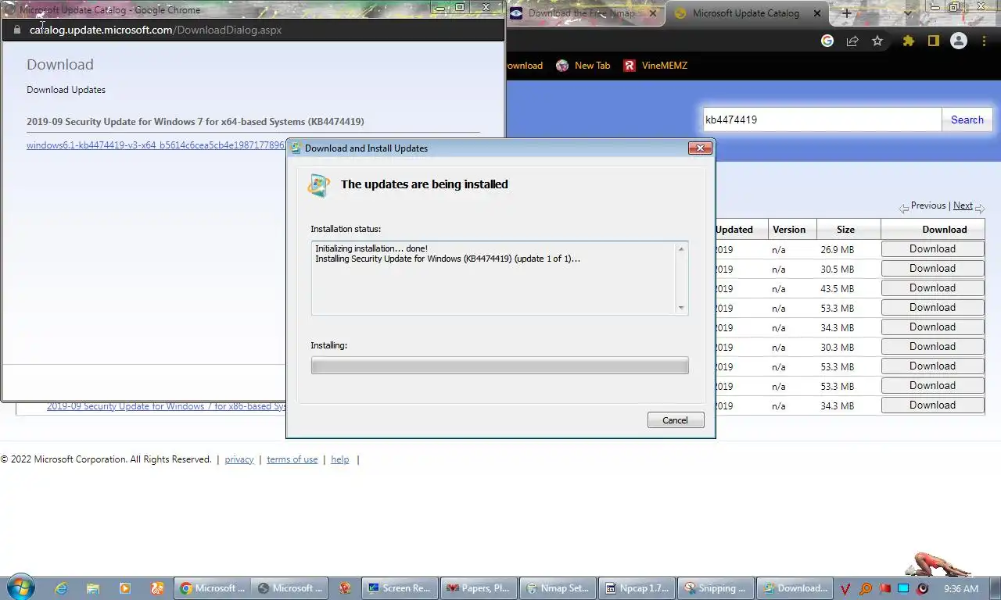
Task: Open the help footer link
Action: coord(340,459)
